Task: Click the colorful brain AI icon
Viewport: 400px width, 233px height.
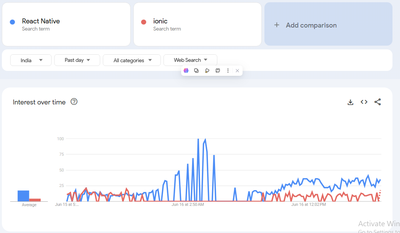Action: coord(186,71)
